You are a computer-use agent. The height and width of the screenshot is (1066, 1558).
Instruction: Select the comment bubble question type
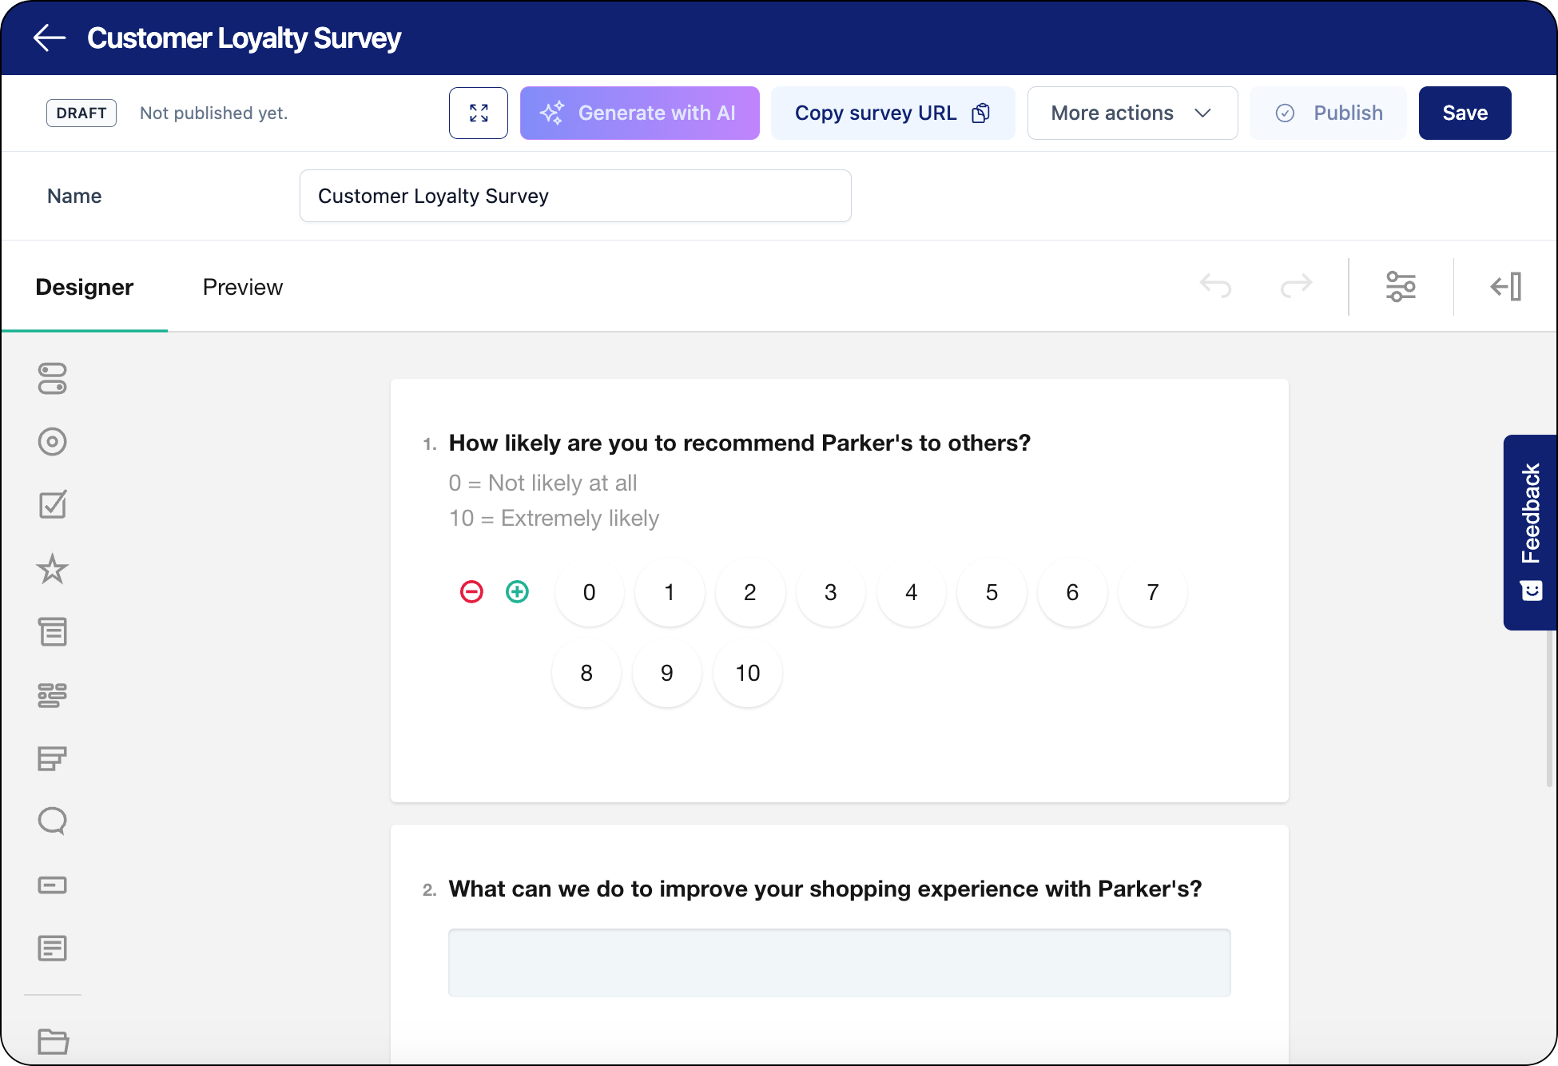(52, 821)
